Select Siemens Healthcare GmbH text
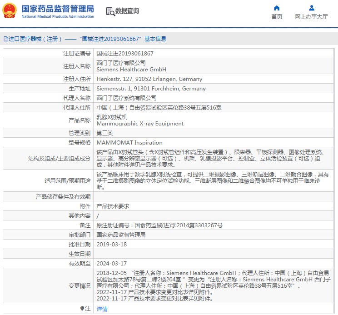This screenshot has height=315, width=338. pyautogui.click(x=131, y=70)
